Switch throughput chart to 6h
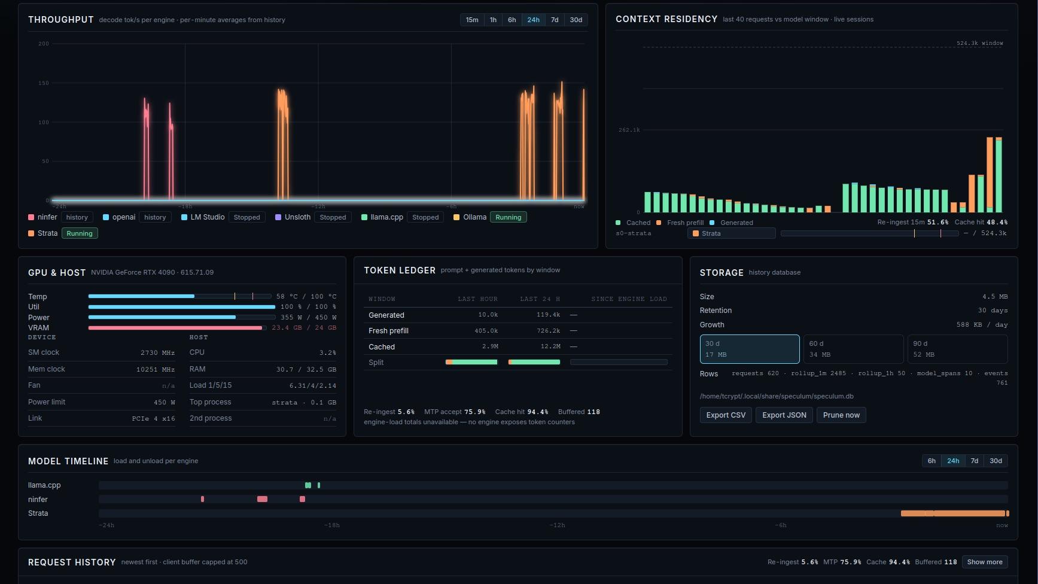 coord(512,20)
